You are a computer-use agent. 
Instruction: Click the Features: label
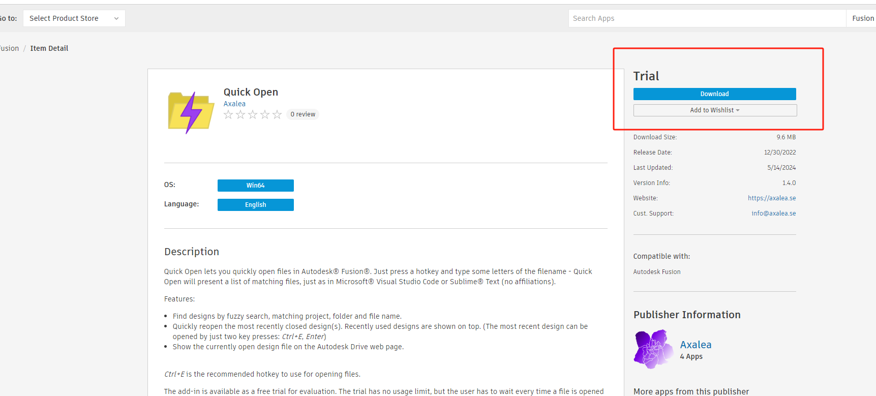coord(179,299)
